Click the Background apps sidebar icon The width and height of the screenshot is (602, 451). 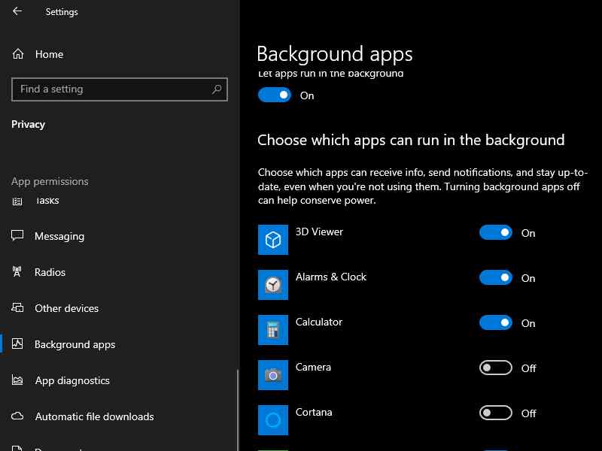pos(17,344)
